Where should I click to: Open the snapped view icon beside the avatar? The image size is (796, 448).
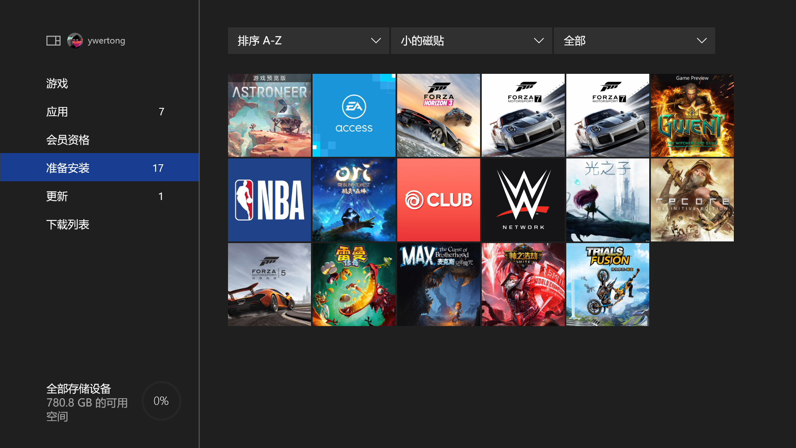click(x=53, y=40)
